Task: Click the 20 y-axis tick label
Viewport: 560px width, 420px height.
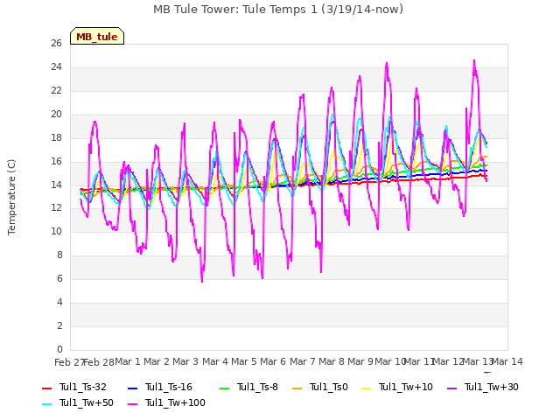Action: pyautogui.click(x=56, y=115)
